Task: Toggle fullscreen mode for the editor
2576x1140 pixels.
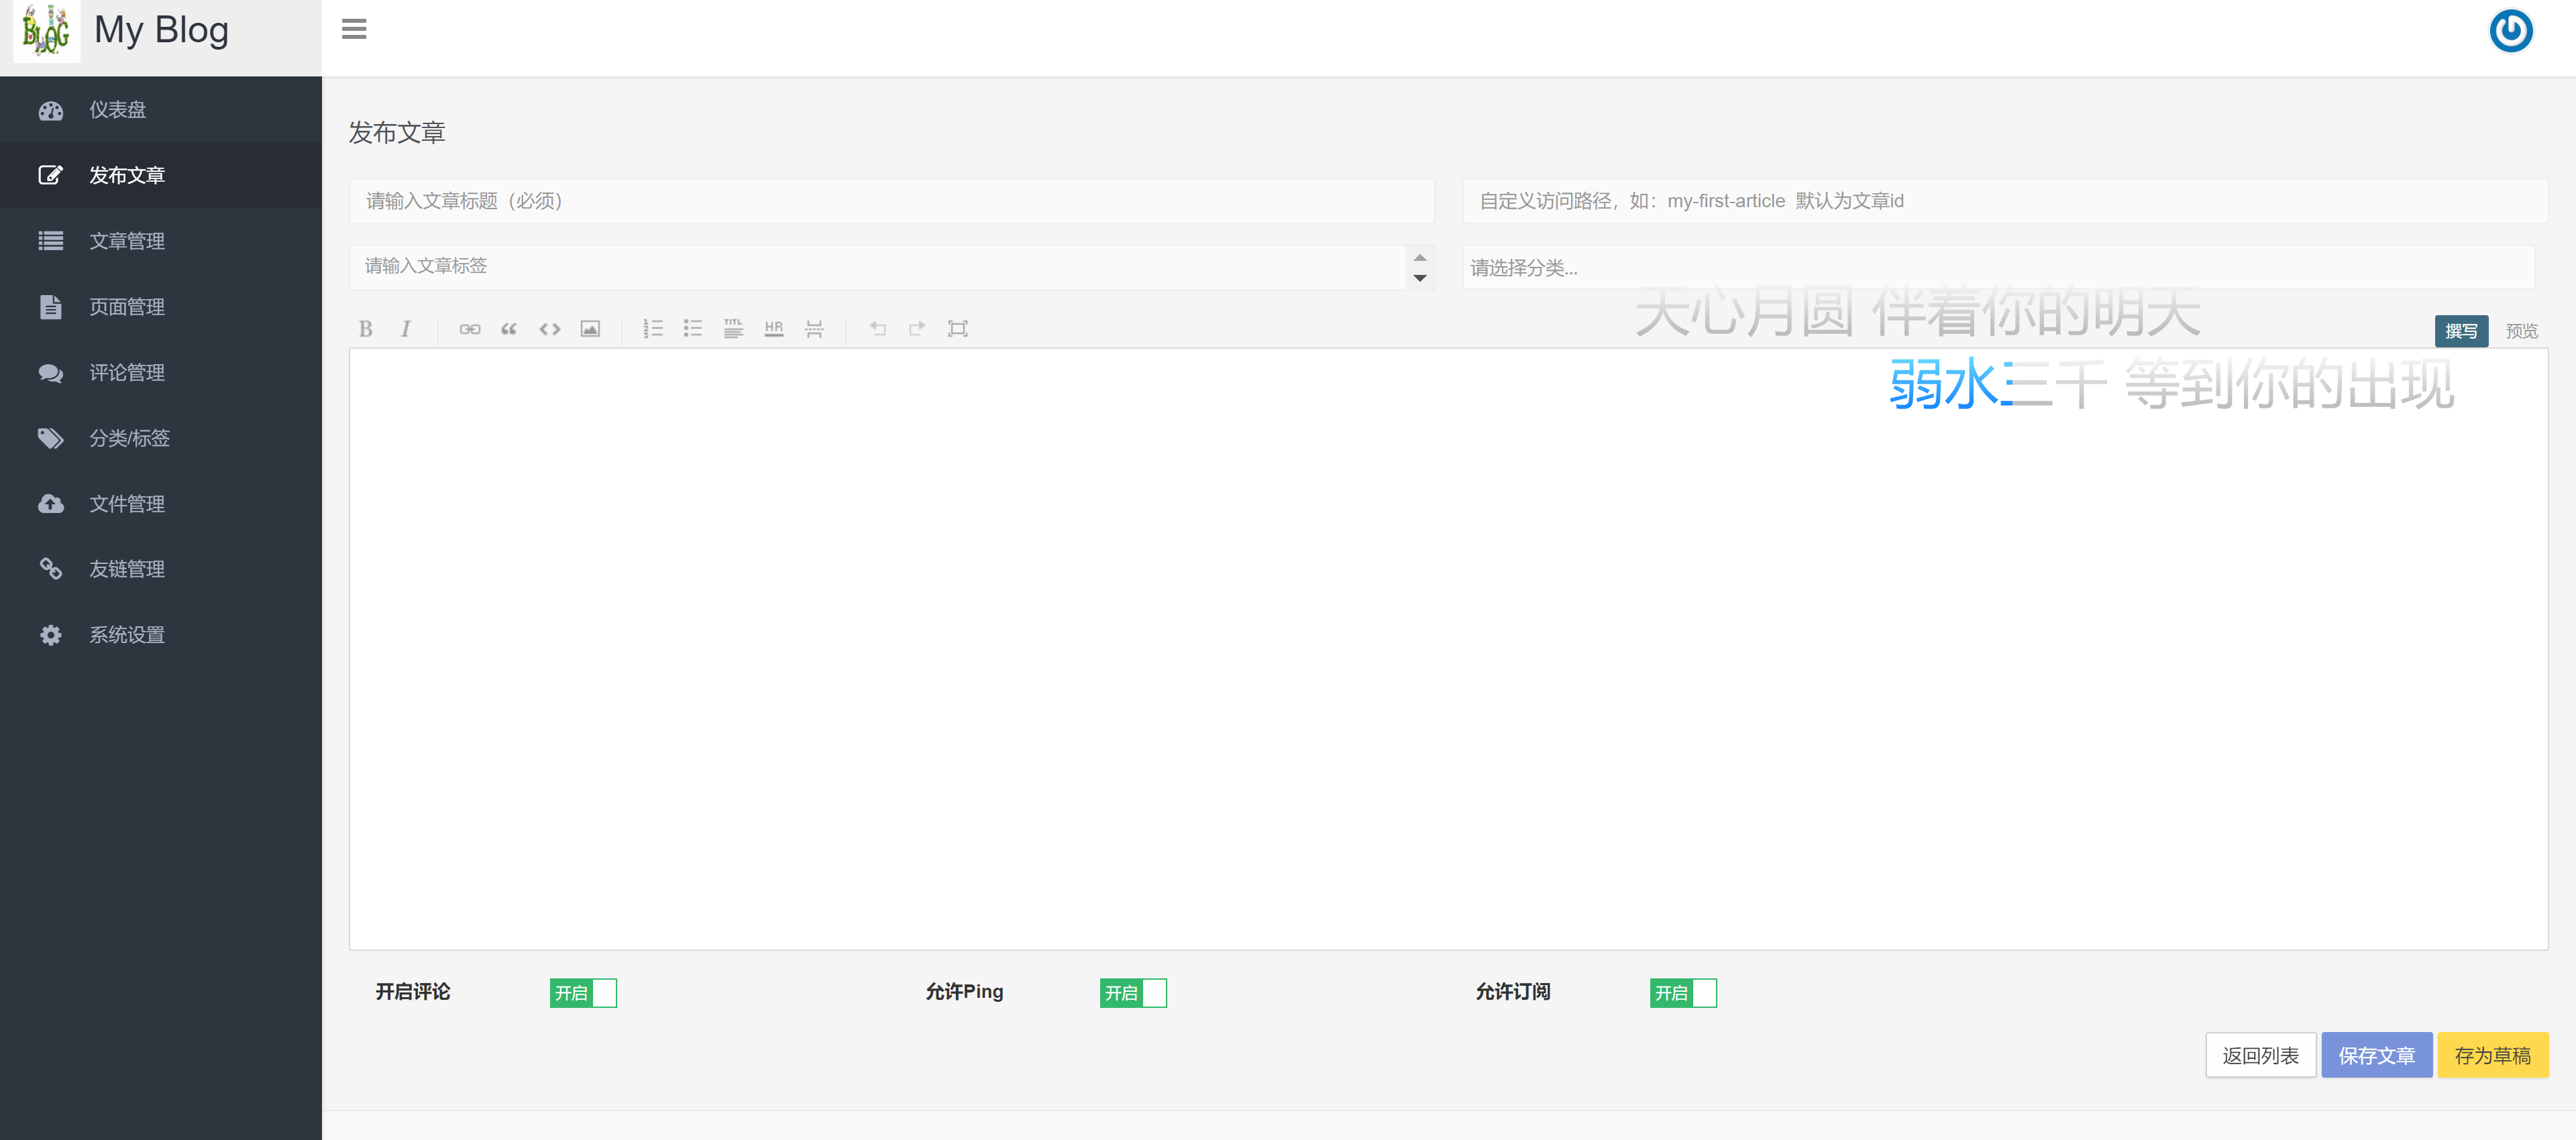Action: tap(958, 328)
